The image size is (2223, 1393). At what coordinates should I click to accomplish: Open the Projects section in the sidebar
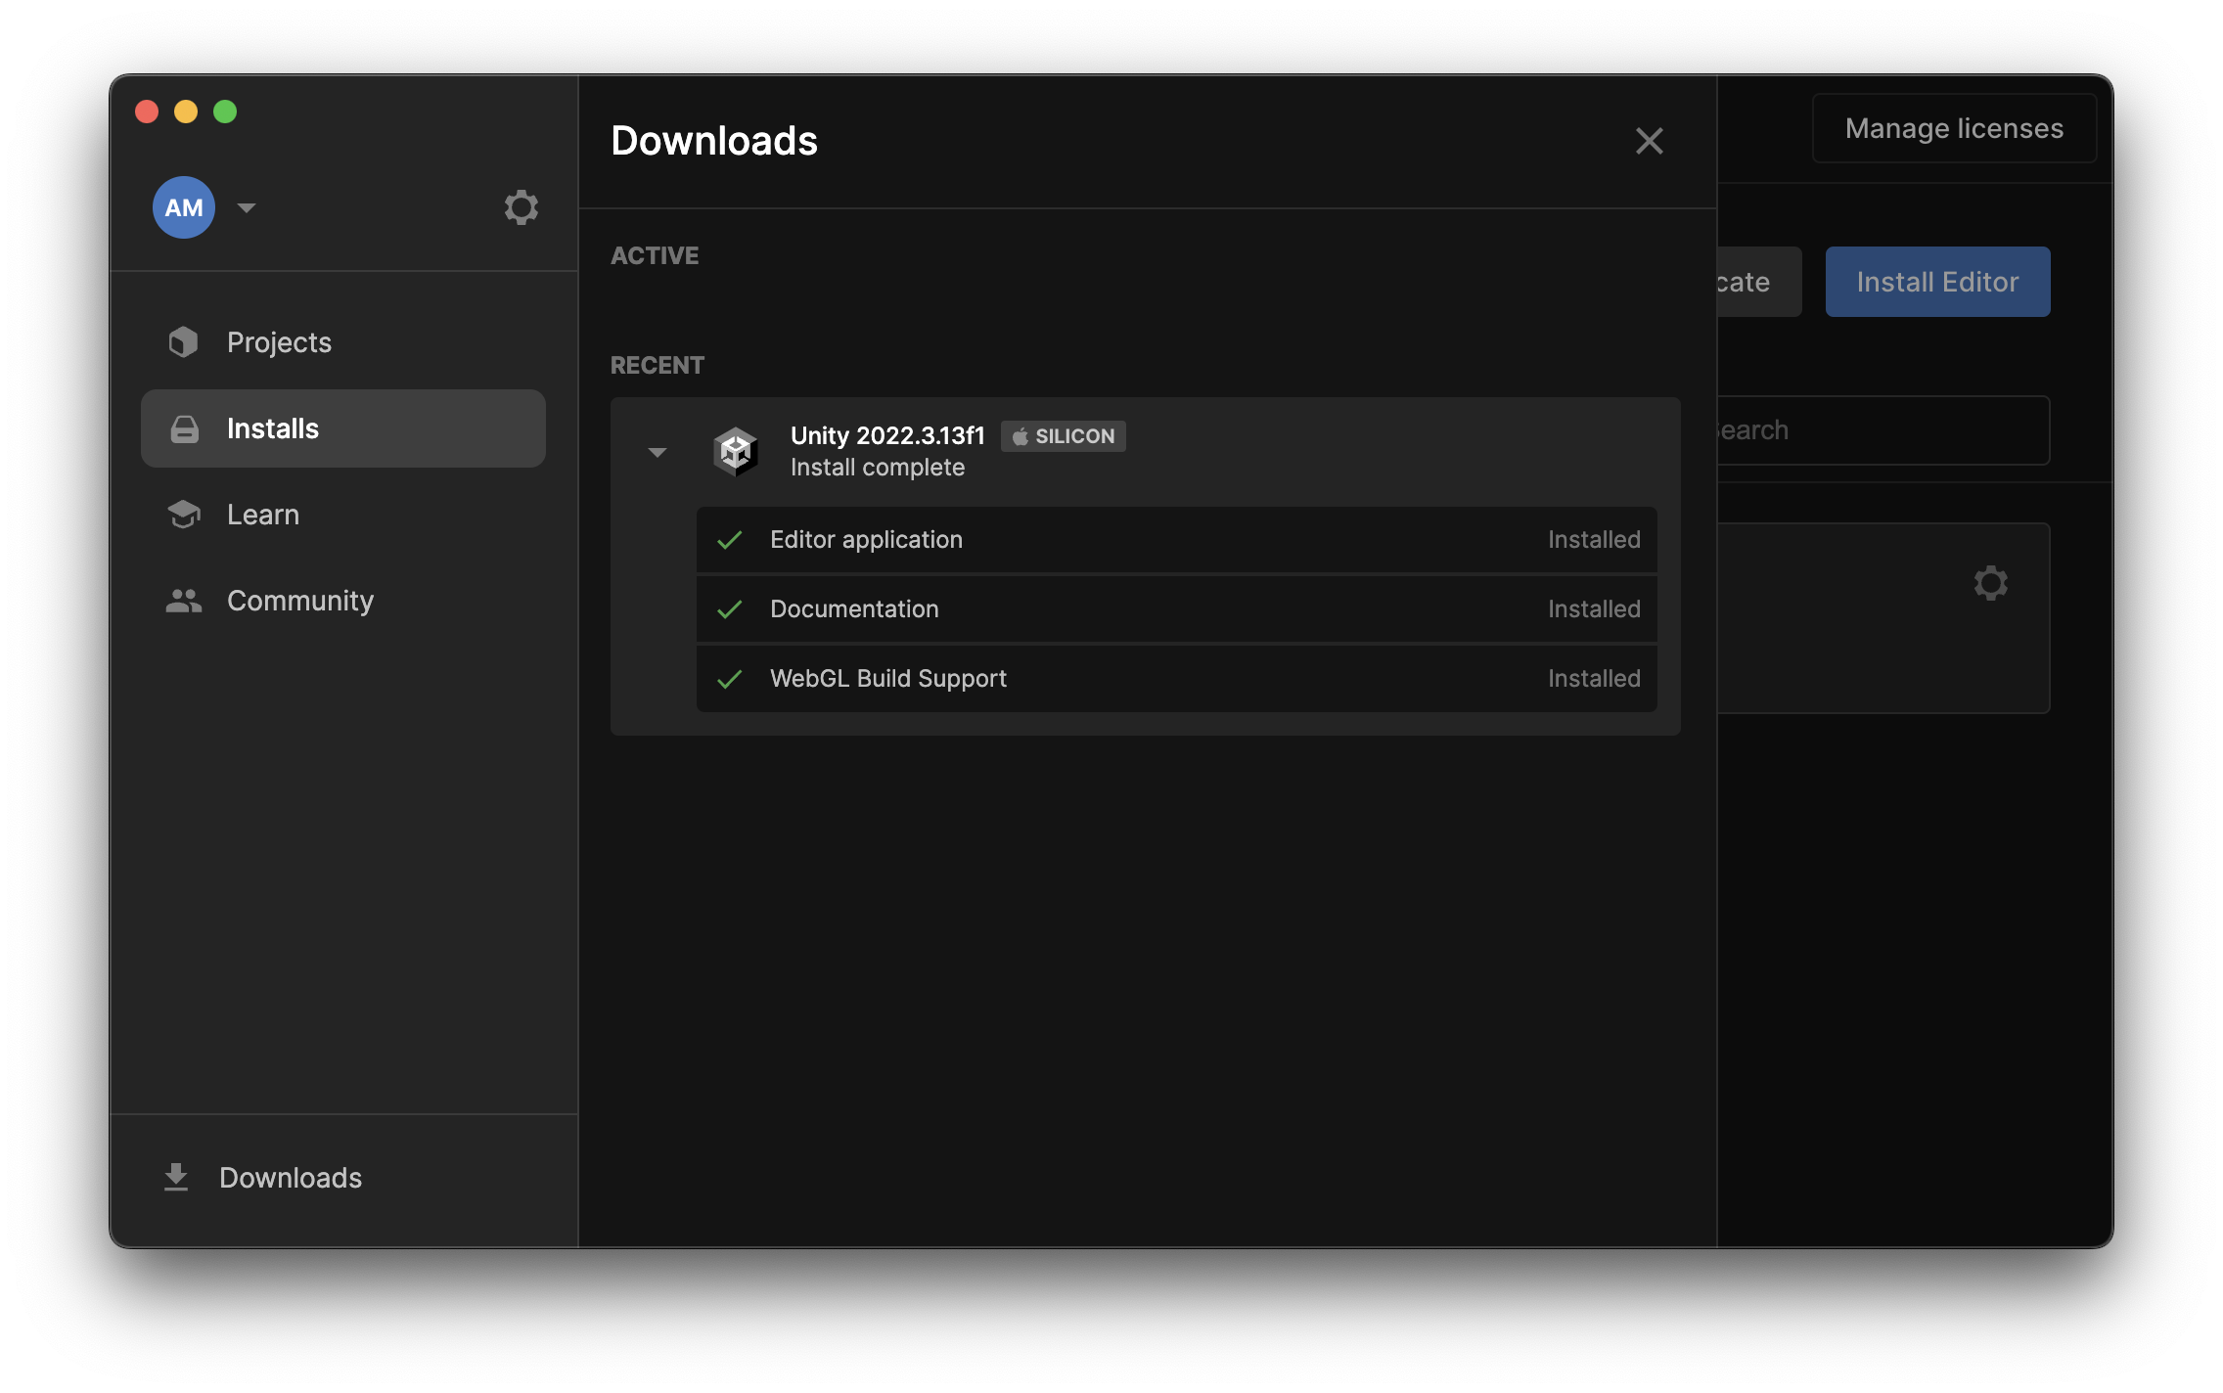click(x=278, y=341)
